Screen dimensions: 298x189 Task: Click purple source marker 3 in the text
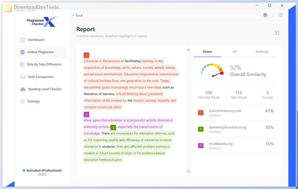pos(87,114)
